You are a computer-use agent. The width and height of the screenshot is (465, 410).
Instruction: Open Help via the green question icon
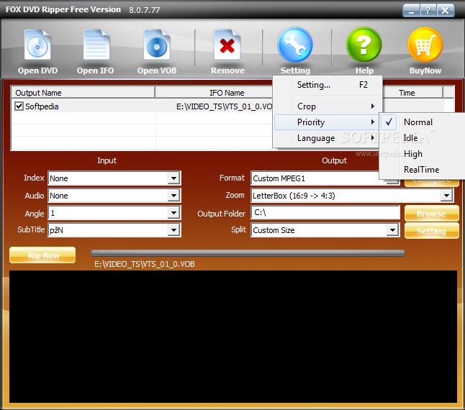coord(364,45)
